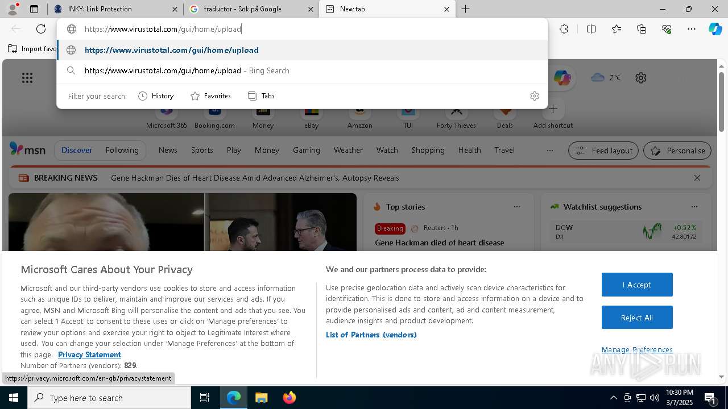Open the Travel category

(x=504, y=151)
